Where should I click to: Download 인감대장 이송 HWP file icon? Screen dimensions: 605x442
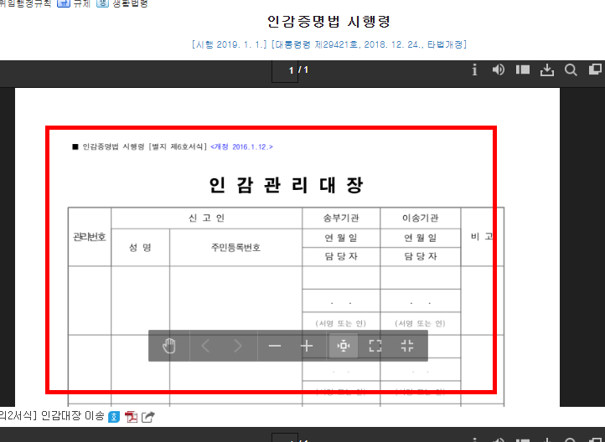(114, 417)
